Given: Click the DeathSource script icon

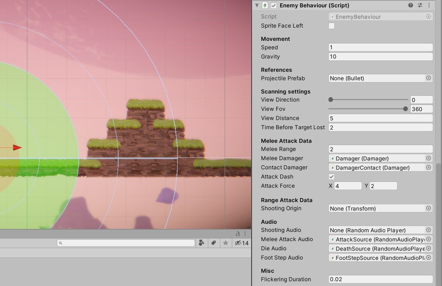Looking at the screenshot, I should pos(333,249).
